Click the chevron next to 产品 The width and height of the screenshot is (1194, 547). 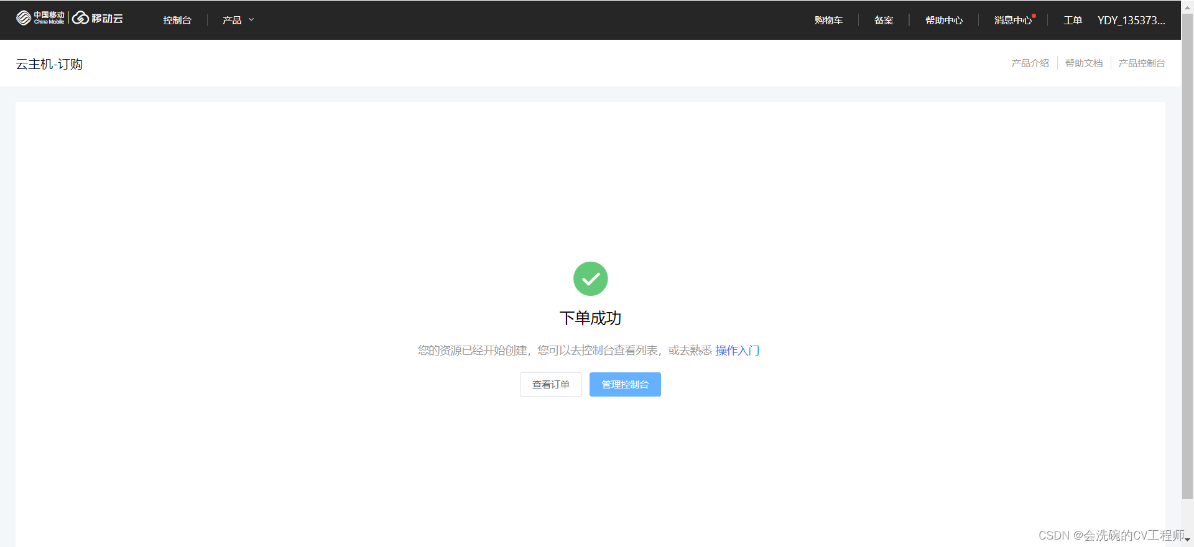pos(251,20)
